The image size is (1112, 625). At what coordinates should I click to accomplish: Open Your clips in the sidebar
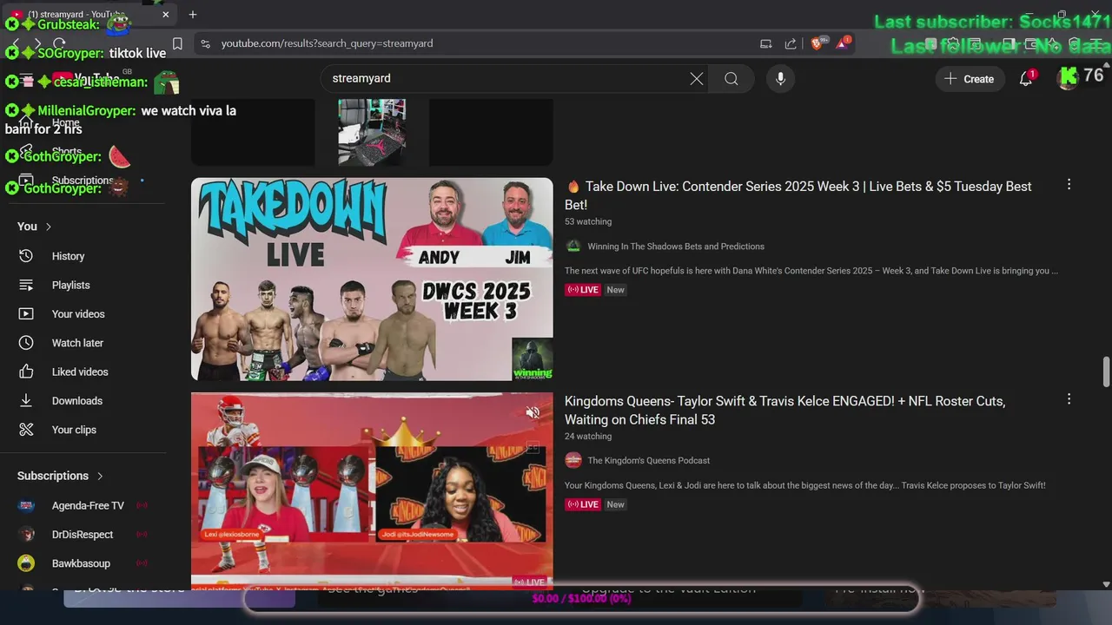click(x=74, y=430)
